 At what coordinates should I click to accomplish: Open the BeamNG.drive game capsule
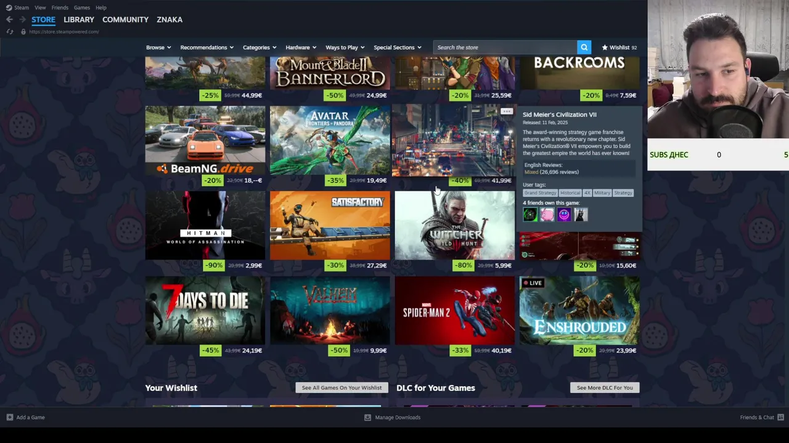pos(205,140)
